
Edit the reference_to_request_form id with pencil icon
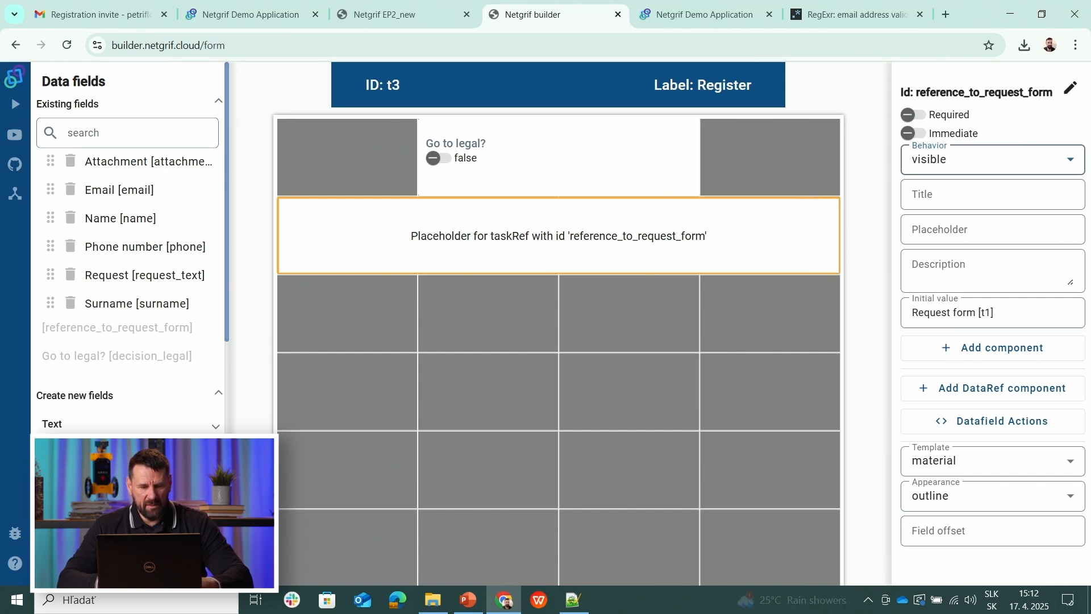(1071, 88)
